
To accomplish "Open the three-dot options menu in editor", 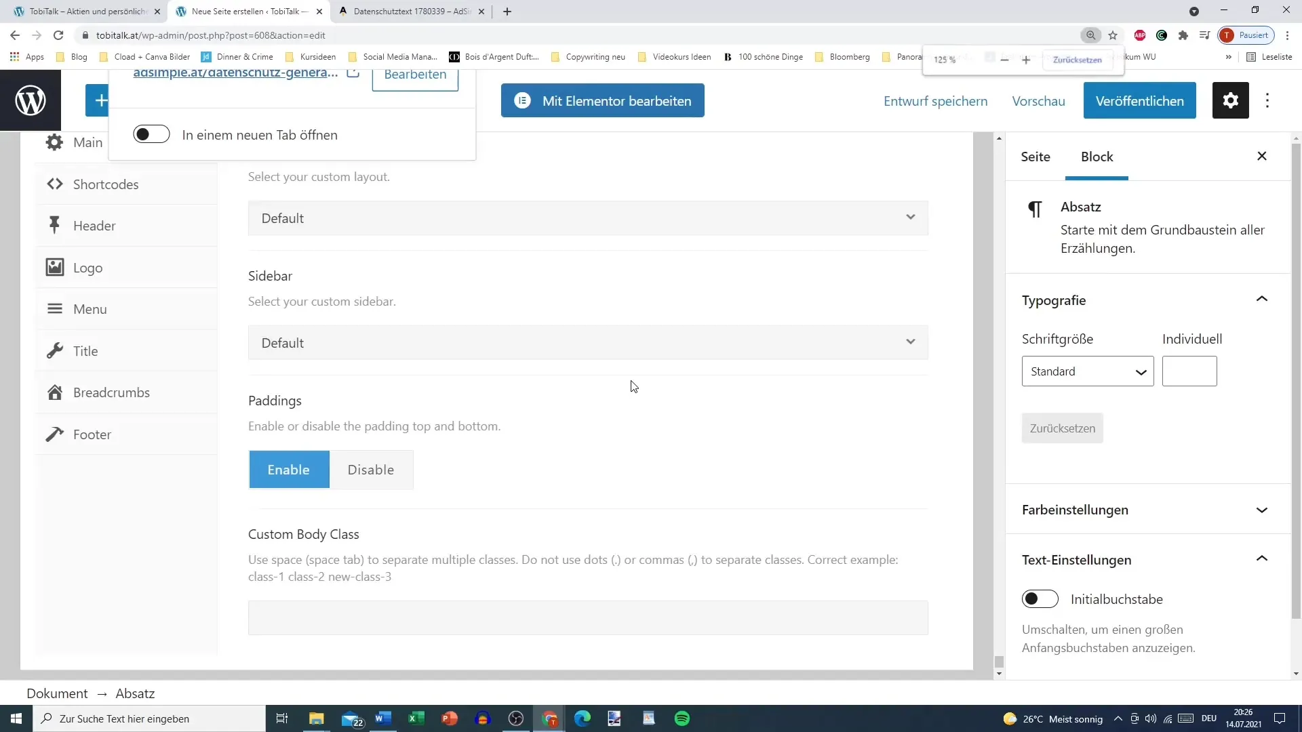I will [x=1267, y=100].
